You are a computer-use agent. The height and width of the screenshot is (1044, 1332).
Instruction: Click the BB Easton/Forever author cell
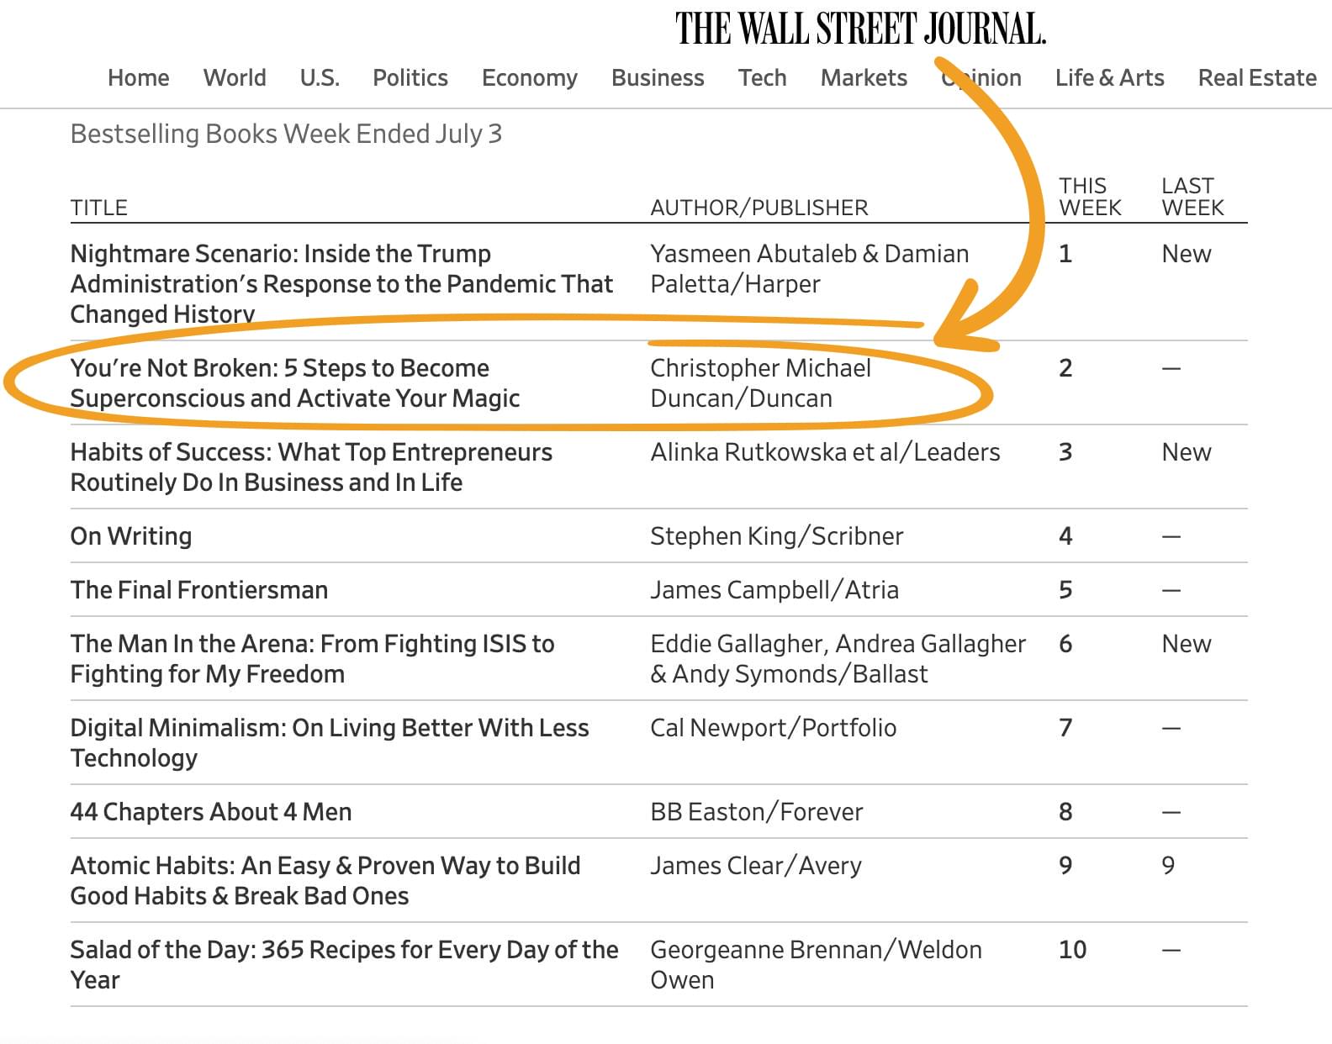tap(757, 812)
